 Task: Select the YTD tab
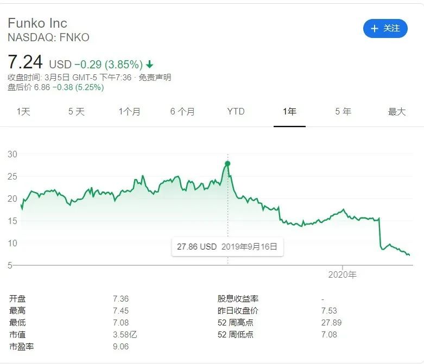(236, 112)
